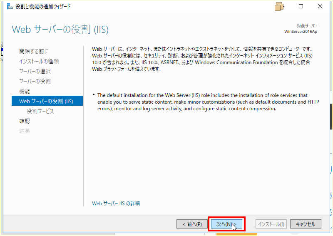Click the default installation bullet paragraph
The image size is (333, 236).
(x=208, y=102)
